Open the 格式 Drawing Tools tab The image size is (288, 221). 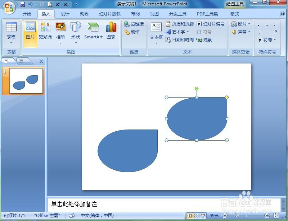tap(234, 14)
